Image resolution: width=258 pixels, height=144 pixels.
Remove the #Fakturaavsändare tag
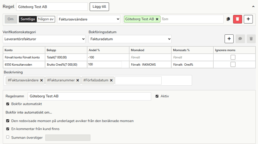click(42, 80)
